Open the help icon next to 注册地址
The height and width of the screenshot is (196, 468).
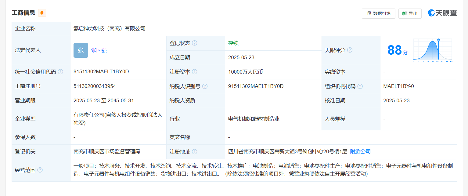click(x=194, y=152)
